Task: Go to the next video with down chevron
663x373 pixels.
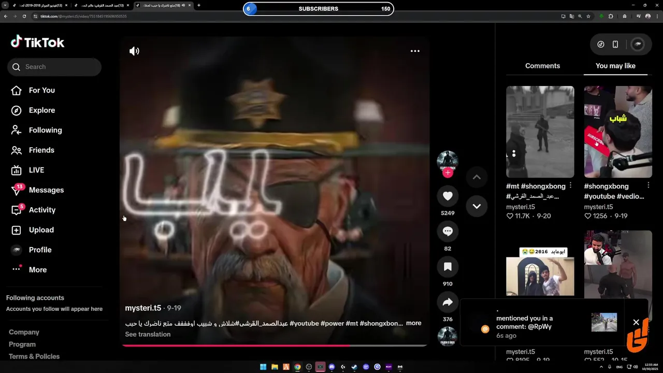Action: pos(477,206)
